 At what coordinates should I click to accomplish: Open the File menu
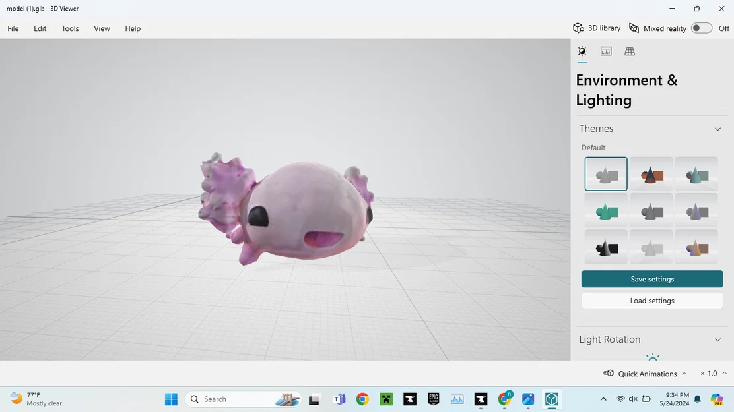click(x=13, y=28)
